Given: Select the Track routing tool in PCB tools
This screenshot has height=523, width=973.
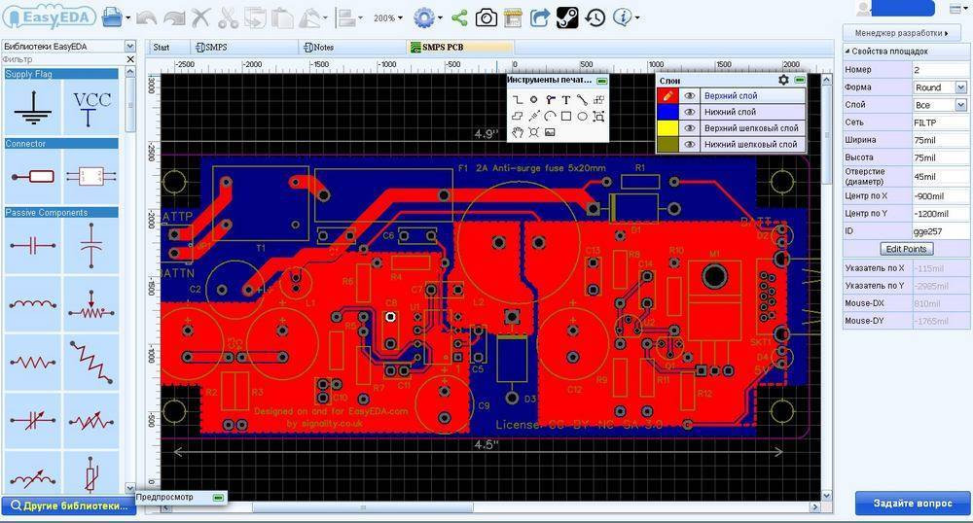Looking at the screenshot, I should pos(519,99).
